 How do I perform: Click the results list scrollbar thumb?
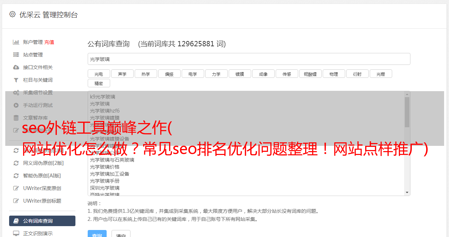pyautogui.click(x=407, y=112)
